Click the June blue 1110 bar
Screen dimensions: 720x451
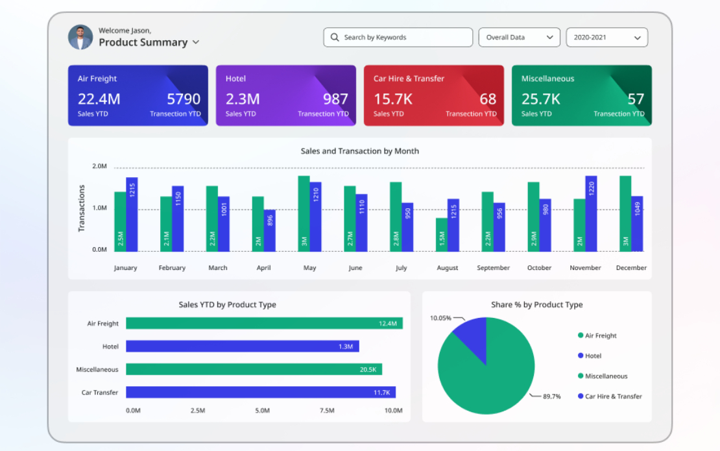(x=361, y=223)
